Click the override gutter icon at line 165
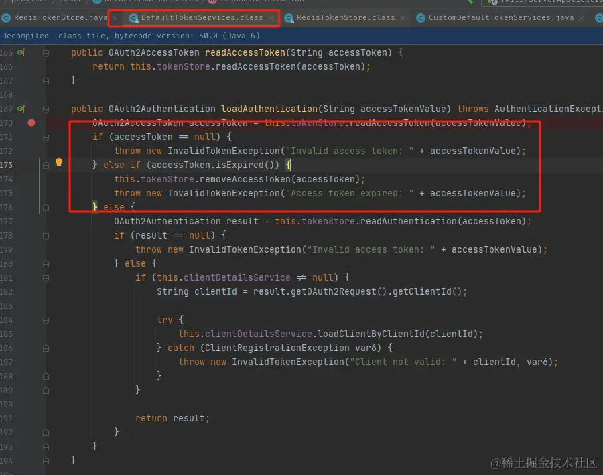 pos(21,52)
